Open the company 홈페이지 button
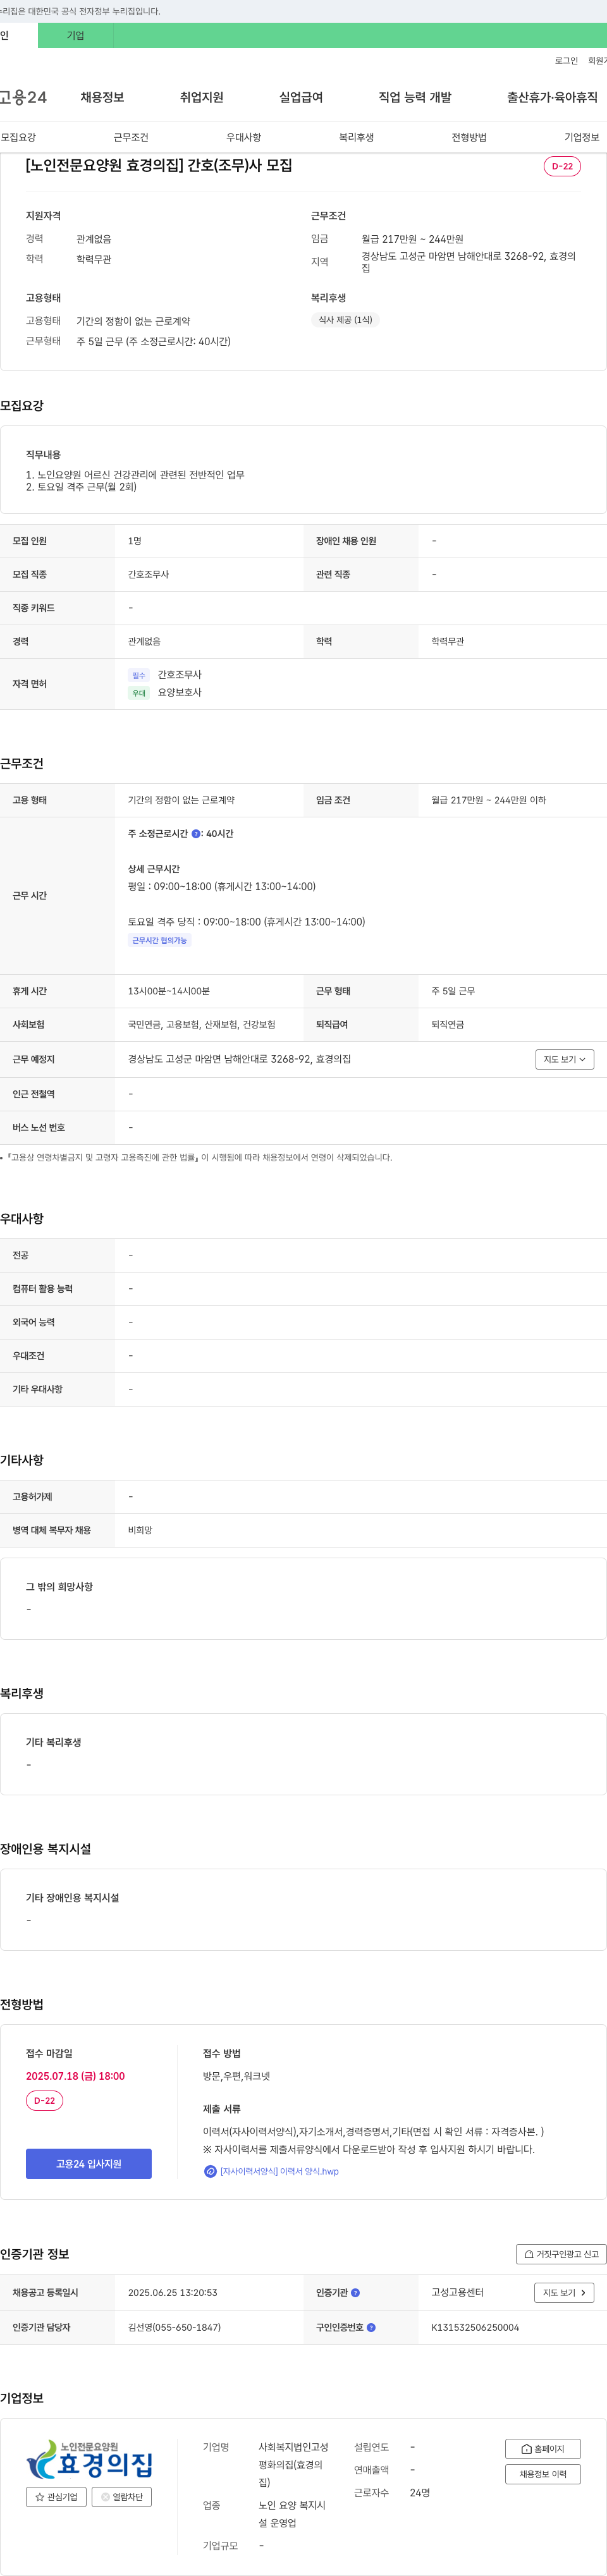This screenshot has width=607, height=2576. 543,2449
